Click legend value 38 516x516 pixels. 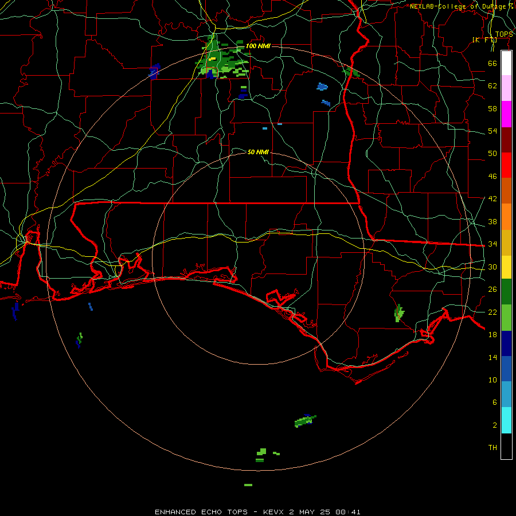(x=492, y=221)
